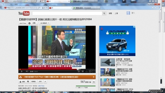
Task: Expand the 582 部影片 dropdown
Action: click(45, 23)
